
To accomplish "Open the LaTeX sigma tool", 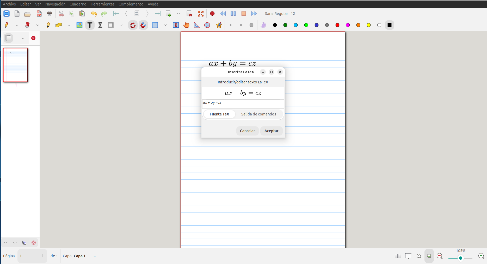I will 100,25.
